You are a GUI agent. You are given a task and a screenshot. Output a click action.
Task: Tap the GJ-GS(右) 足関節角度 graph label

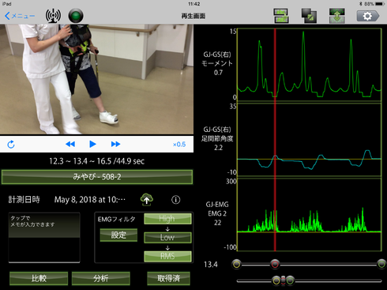pyautogui.click(x=217, y=138)
